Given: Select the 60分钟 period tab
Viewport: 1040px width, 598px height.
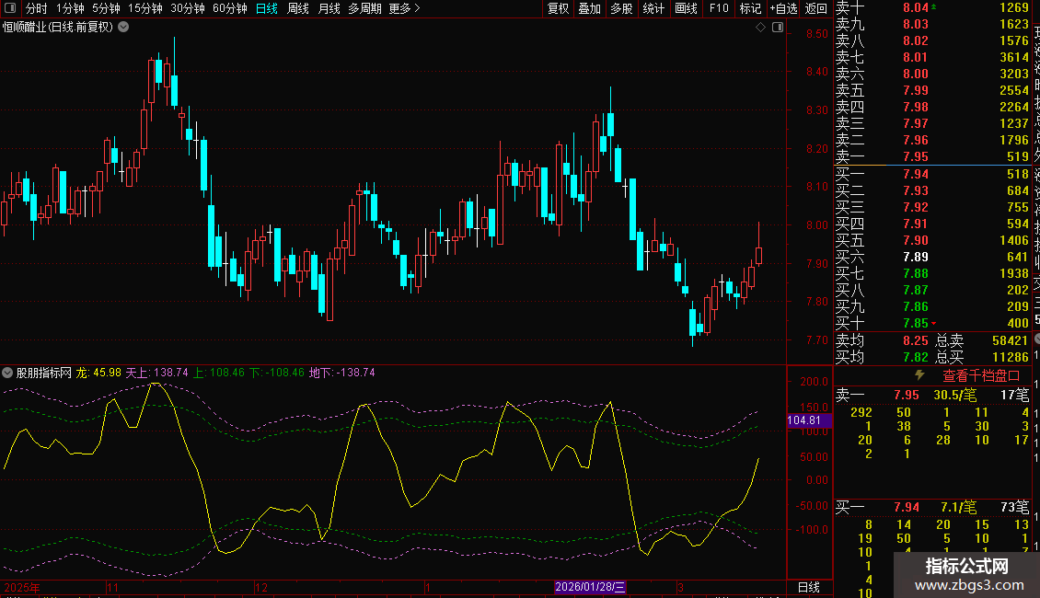Looking at the screenshot, I should (229, 8).
